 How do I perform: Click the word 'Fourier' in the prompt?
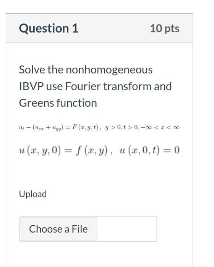(83, 86)
